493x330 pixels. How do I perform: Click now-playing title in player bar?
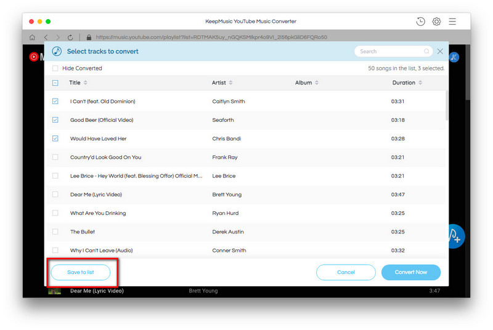coord(97,291)
